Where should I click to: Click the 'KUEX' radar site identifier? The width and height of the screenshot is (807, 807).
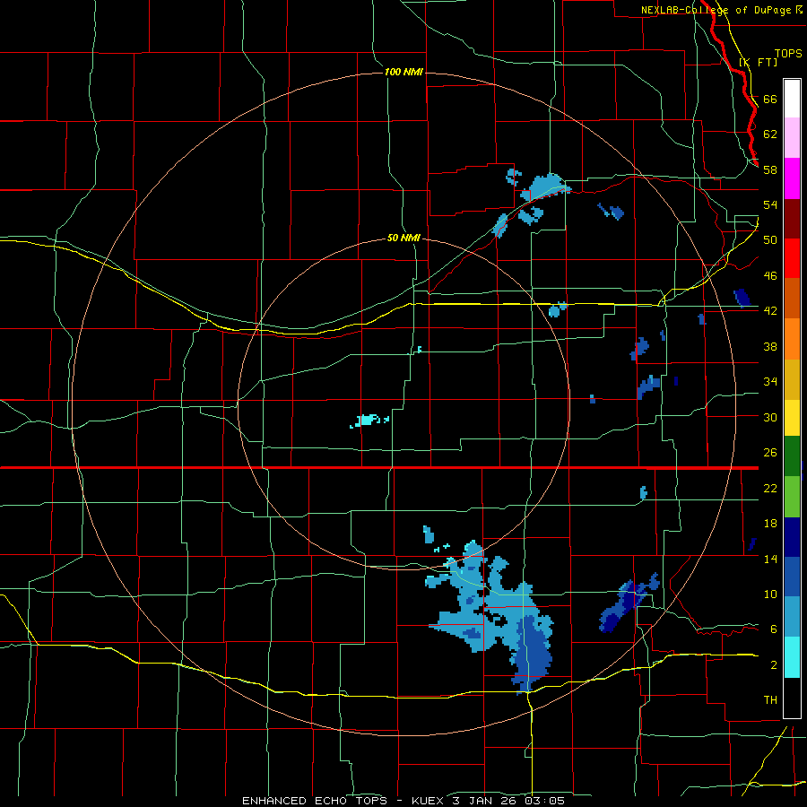coord(429,801)
